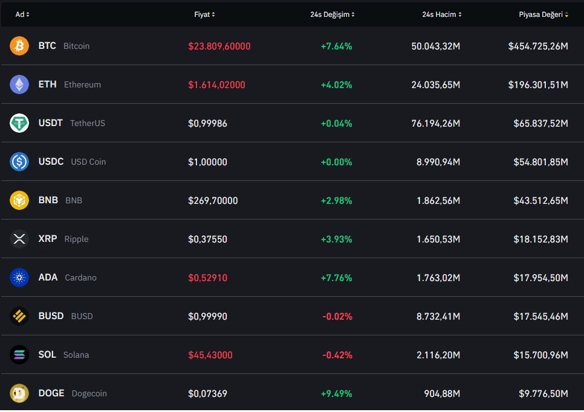Click Dogecoin's +9.49% change value
The image size is (584, 412).
click(336, 393)
